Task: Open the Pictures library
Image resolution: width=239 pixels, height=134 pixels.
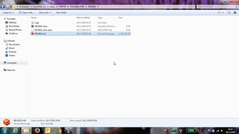Action: tap(12, 52)
